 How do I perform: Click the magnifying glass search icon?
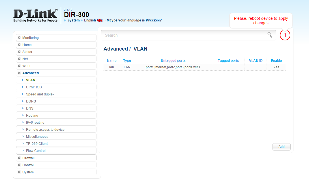[x=270, y=35]
